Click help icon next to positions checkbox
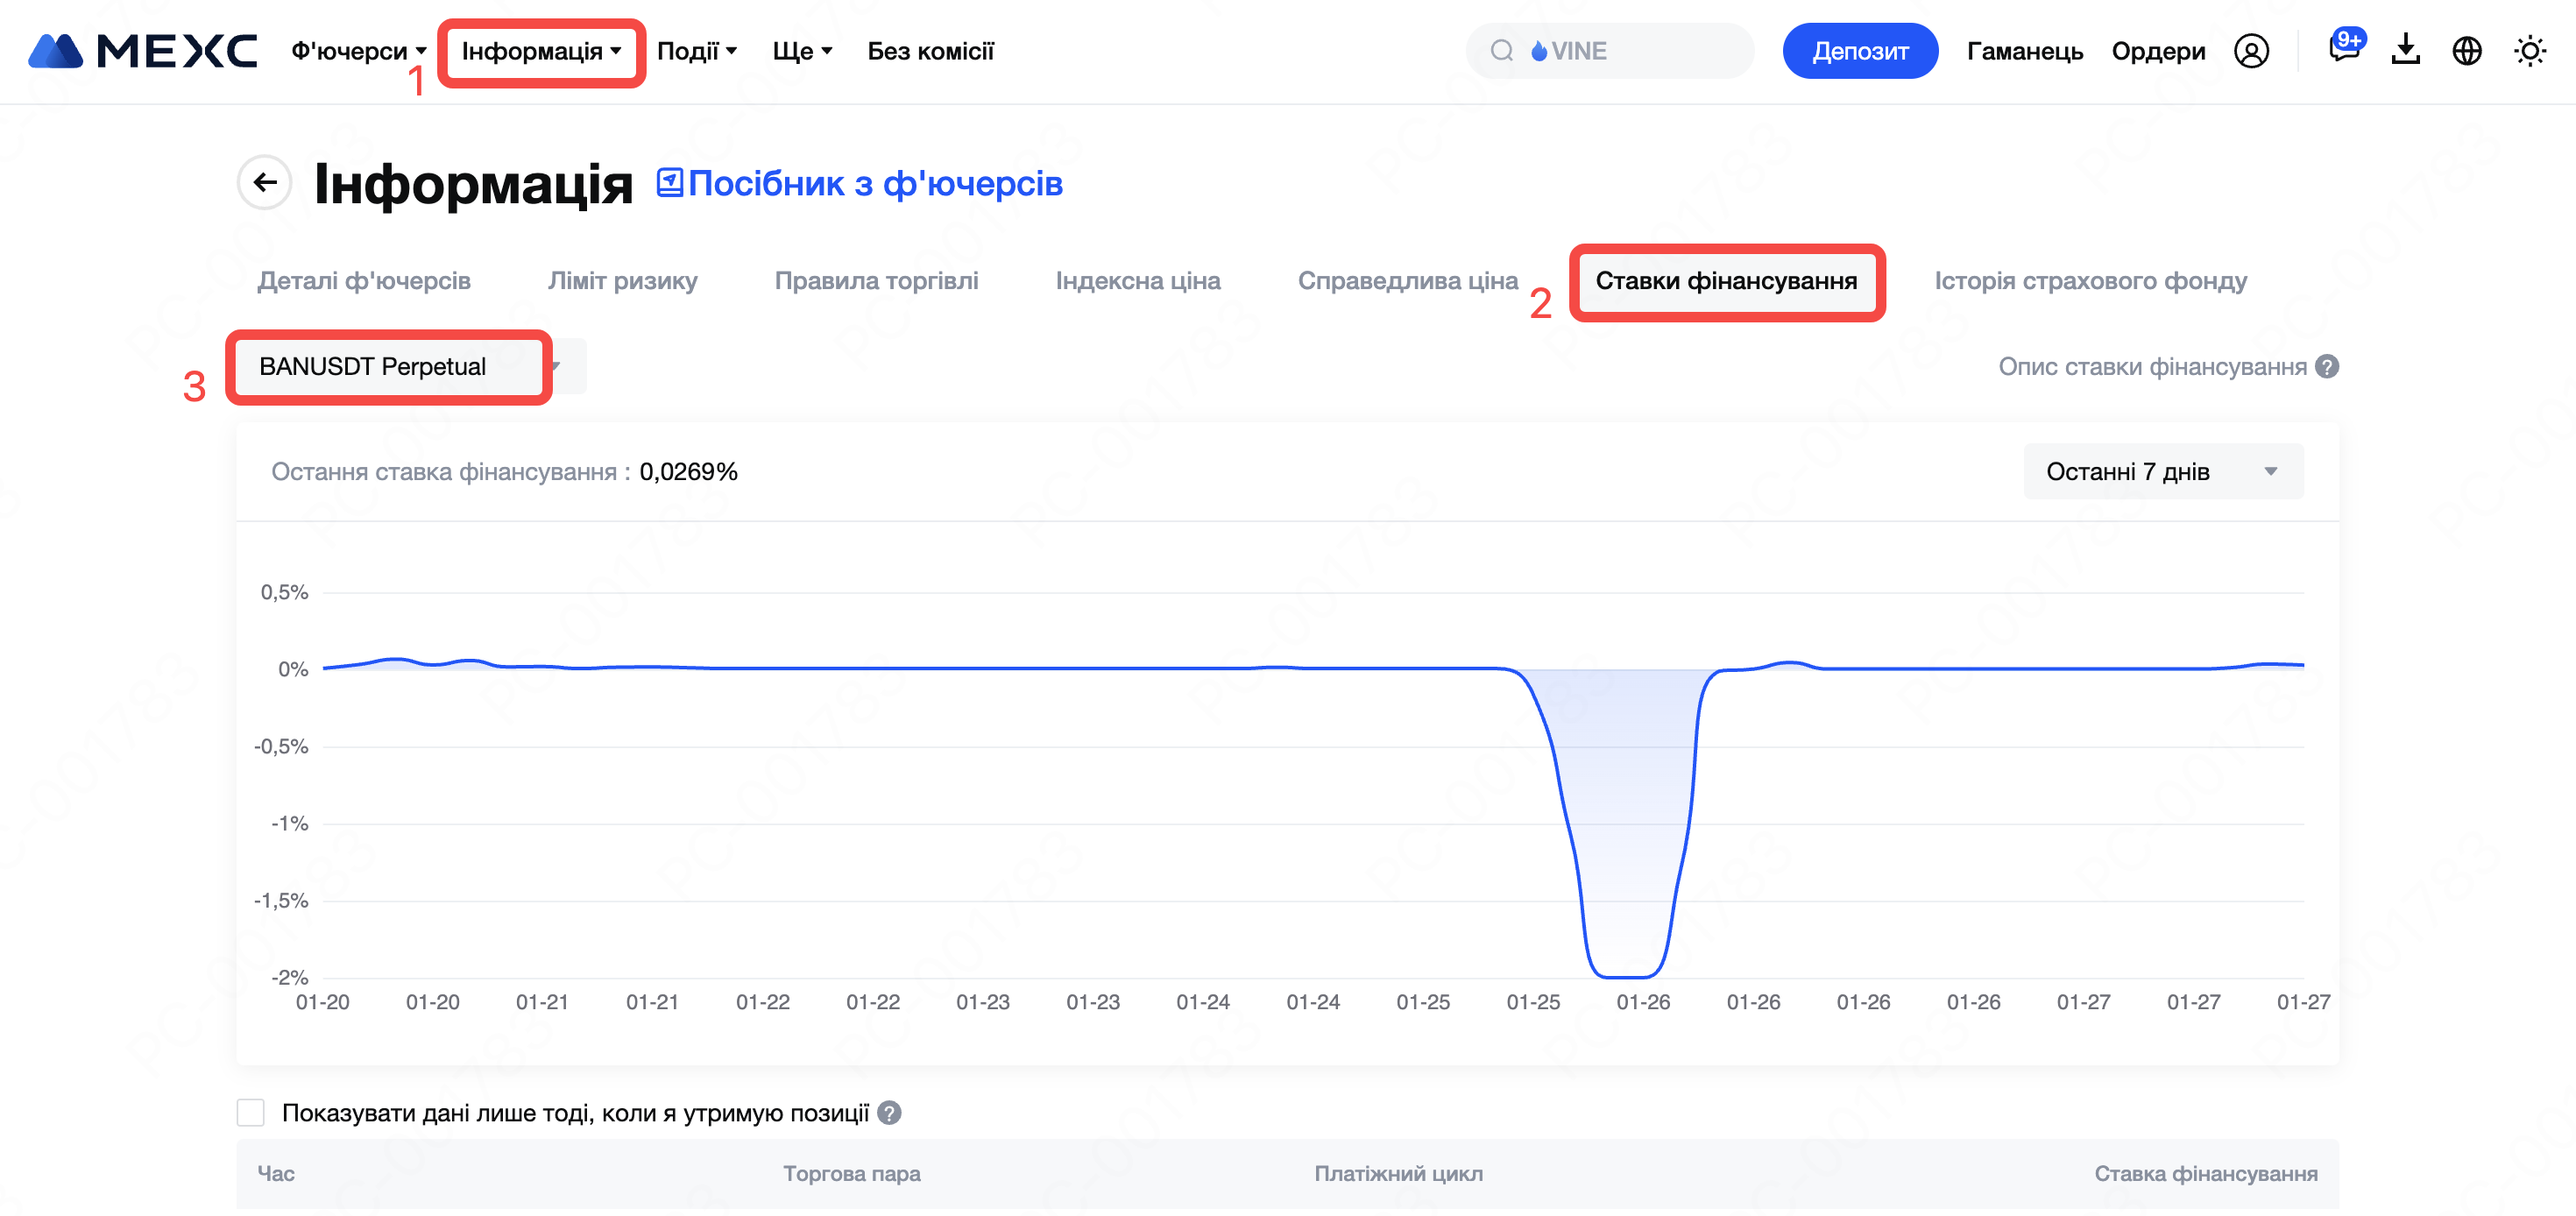 [889, 1113]
